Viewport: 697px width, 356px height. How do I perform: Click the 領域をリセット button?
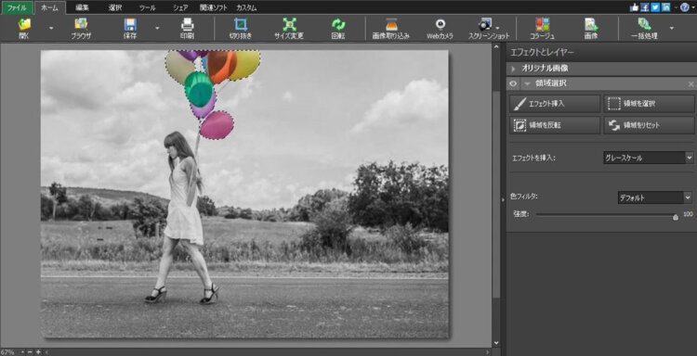click(649, 125)
